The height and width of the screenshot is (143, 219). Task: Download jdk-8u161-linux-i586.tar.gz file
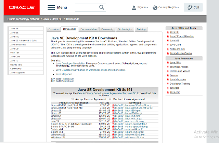pyautogui.click(x=128, y=113)
